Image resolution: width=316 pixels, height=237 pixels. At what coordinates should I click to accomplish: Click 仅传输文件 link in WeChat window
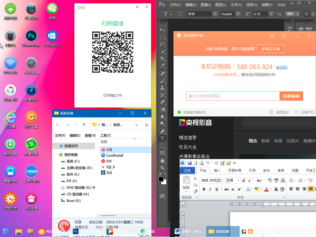pyautogui.click(x=113, y=95)
